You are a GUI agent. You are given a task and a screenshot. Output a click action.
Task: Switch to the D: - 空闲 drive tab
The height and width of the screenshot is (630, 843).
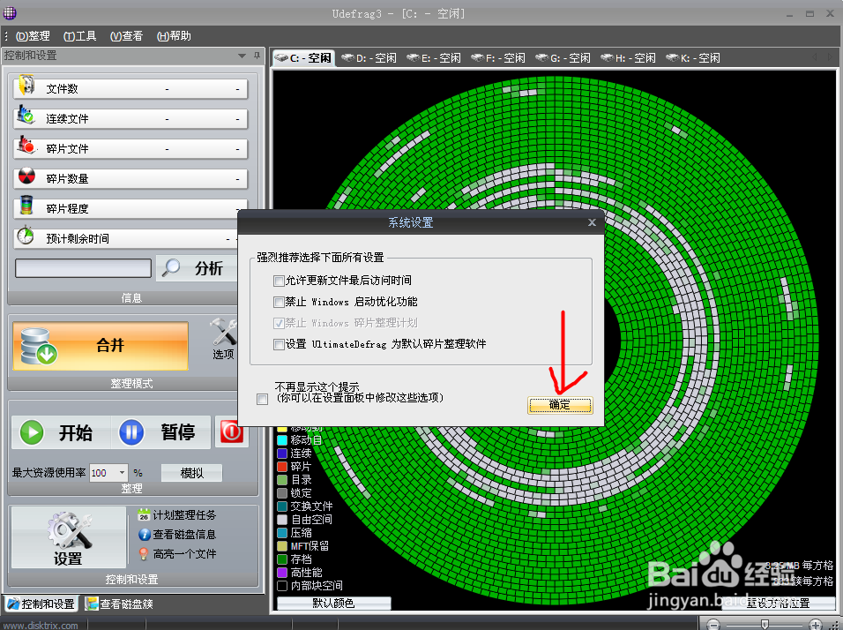(369, 58)
